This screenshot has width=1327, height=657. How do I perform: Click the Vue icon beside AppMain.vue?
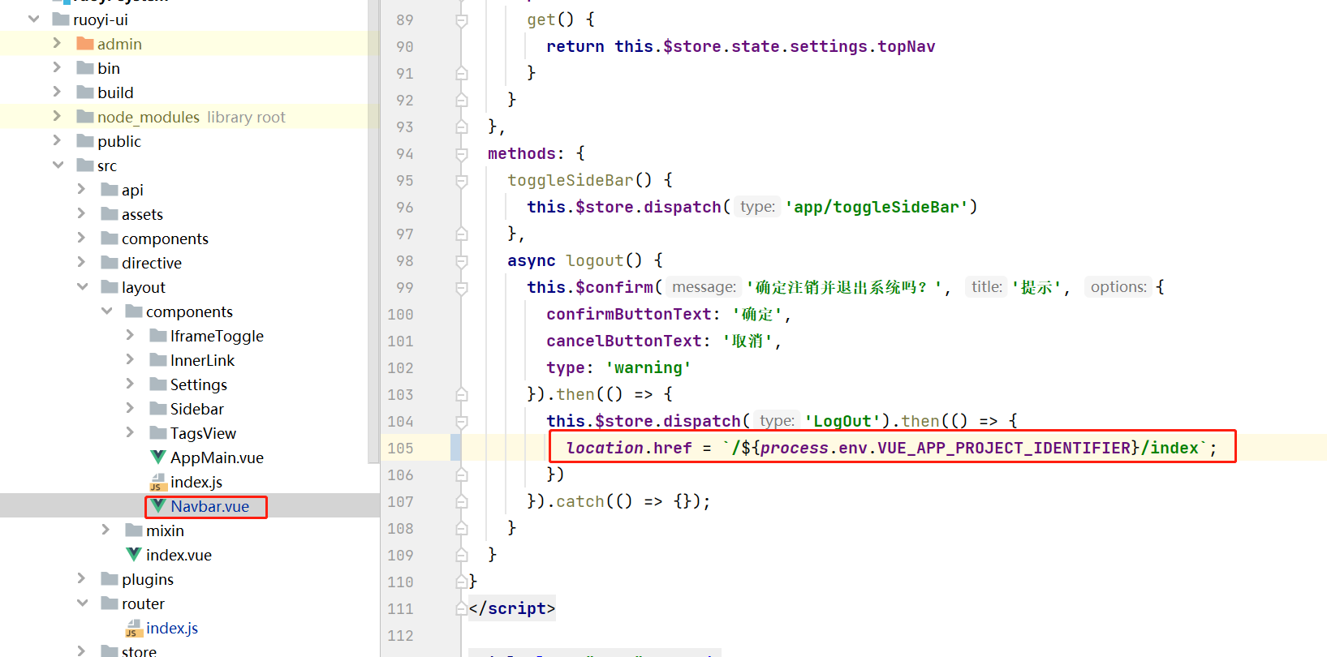[x=158, y=457]
